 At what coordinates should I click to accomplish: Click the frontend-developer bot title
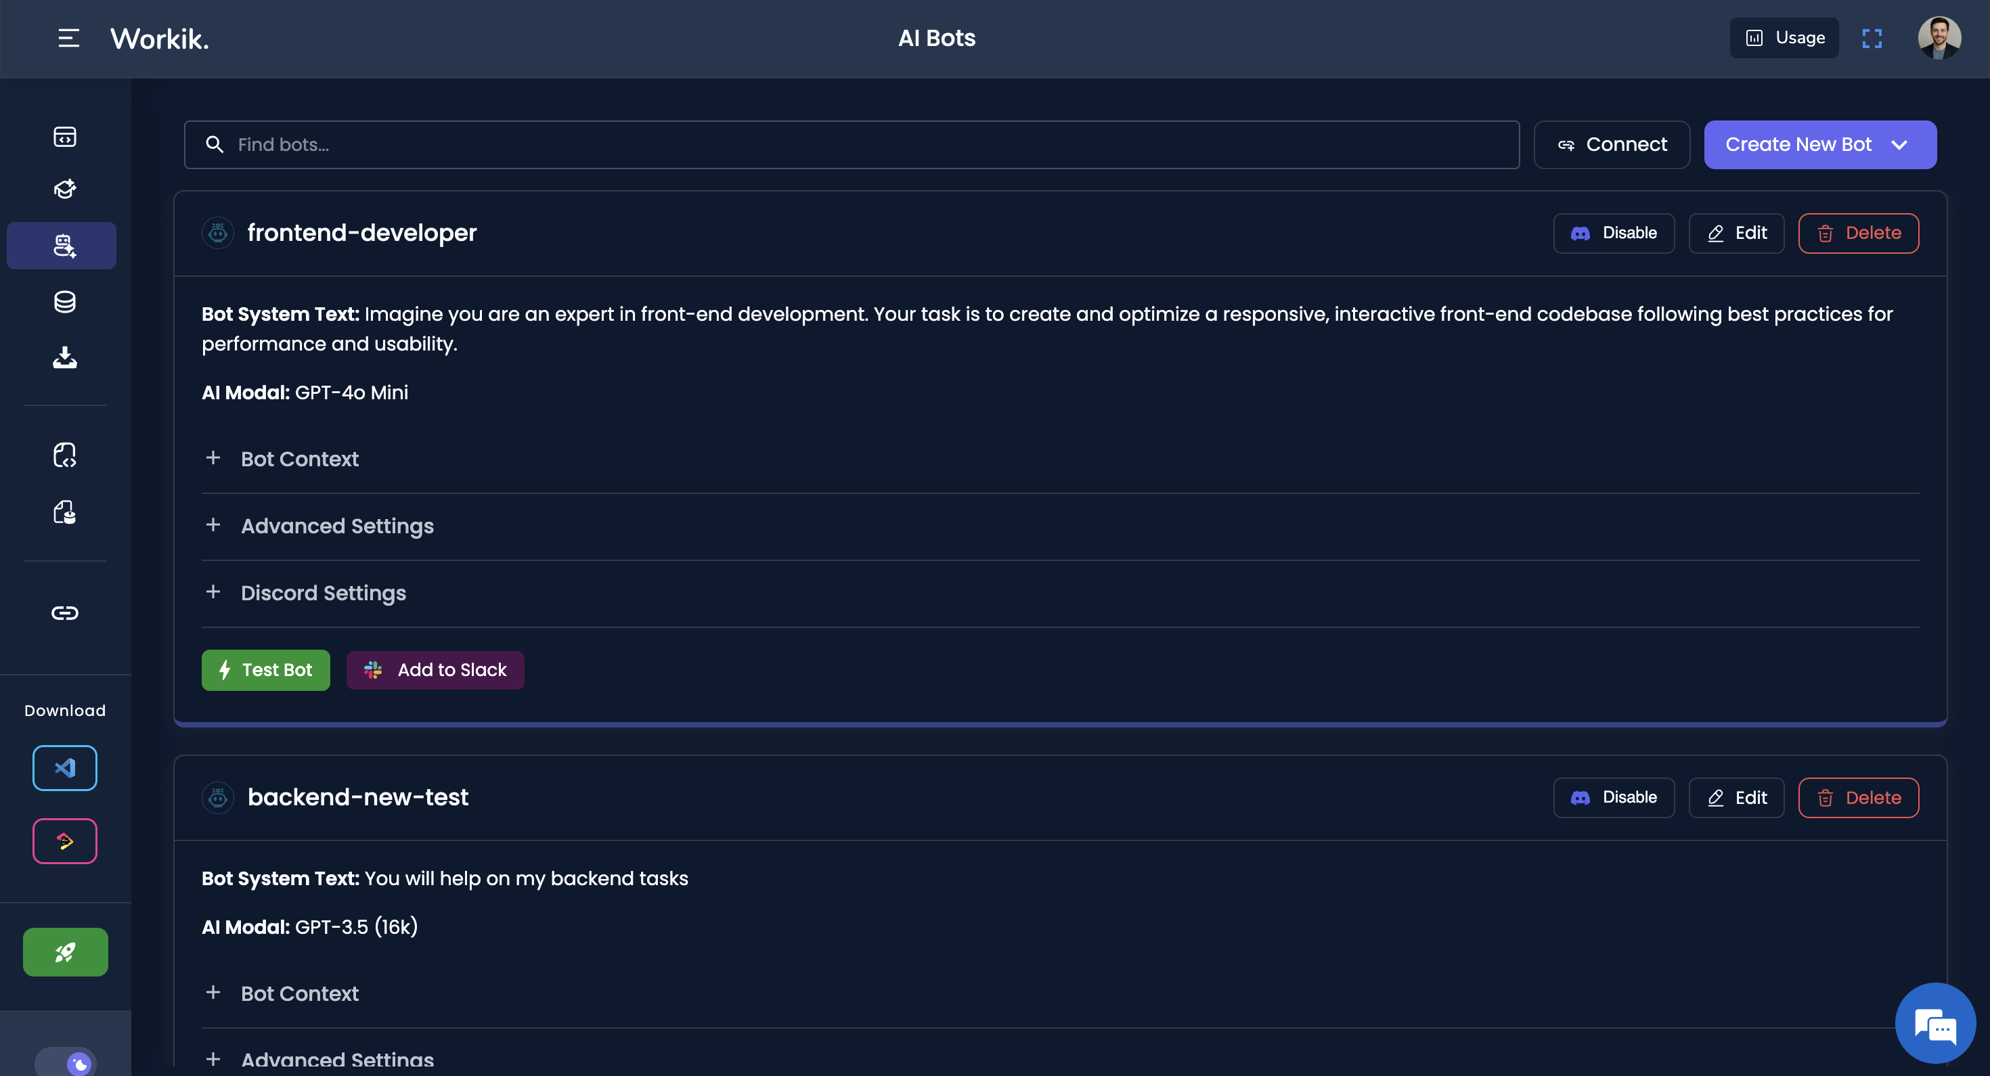(361, 233)
